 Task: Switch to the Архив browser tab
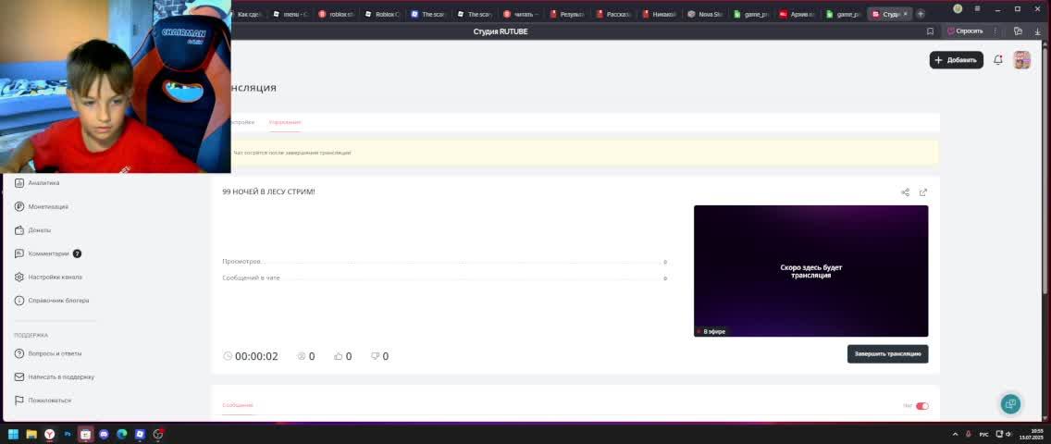[797, 13]
